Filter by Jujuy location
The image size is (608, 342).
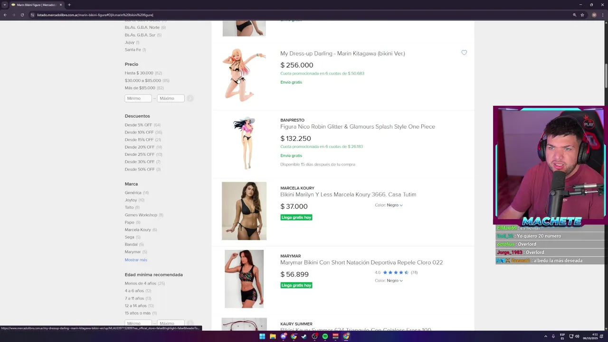[x=130, y=42]
